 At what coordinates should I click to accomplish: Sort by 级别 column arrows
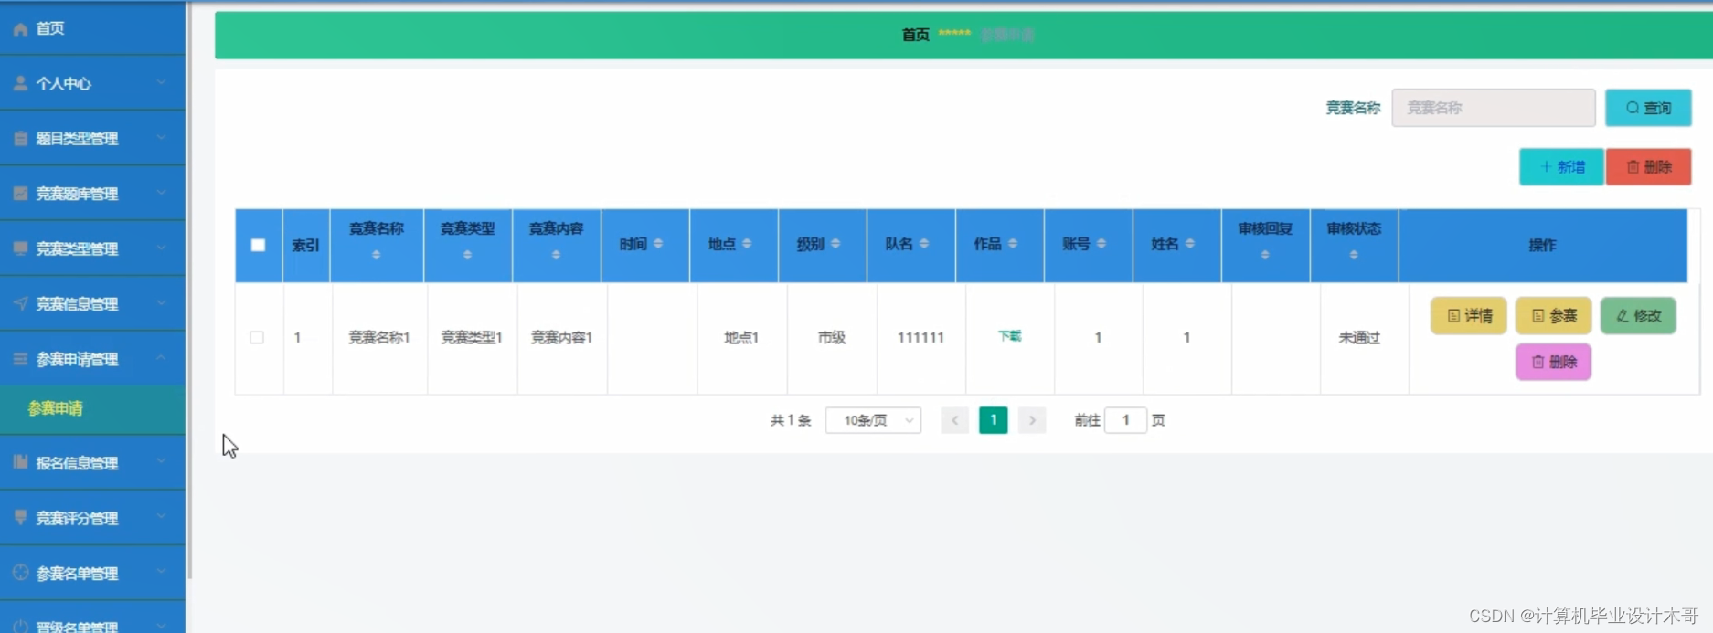coord(835,244)
